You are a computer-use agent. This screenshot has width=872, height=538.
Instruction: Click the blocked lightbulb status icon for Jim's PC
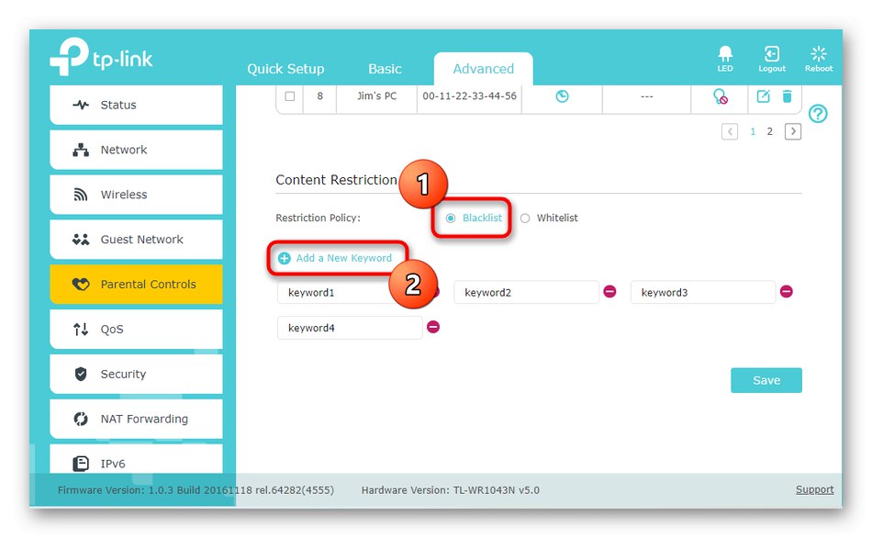[721, 96]
